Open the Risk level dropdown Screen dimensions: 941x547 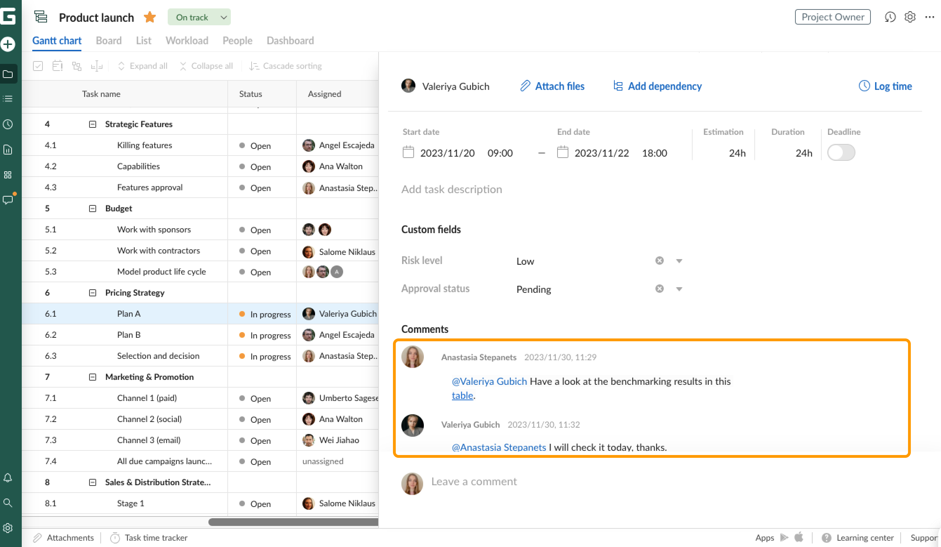click(679, 261)
